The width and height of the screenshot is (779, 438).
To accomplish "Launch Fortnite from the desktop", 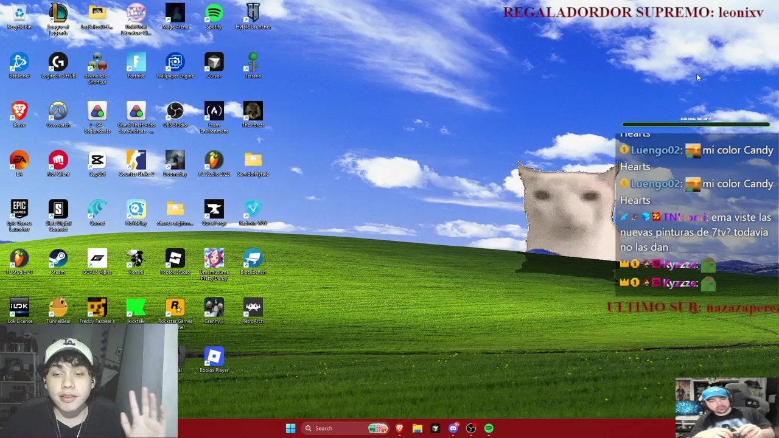I will [136, 66].
